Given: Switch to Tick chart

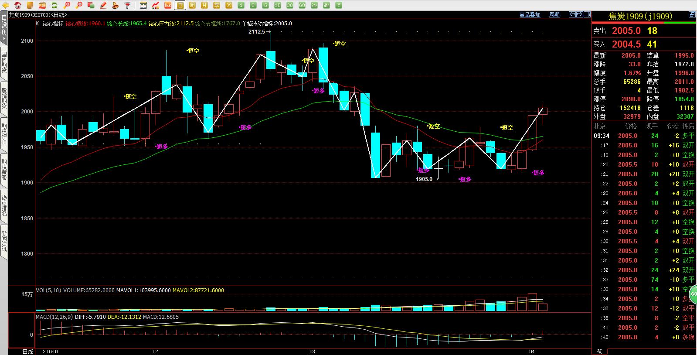Looking at the screenshot, I should click(168, 5).
